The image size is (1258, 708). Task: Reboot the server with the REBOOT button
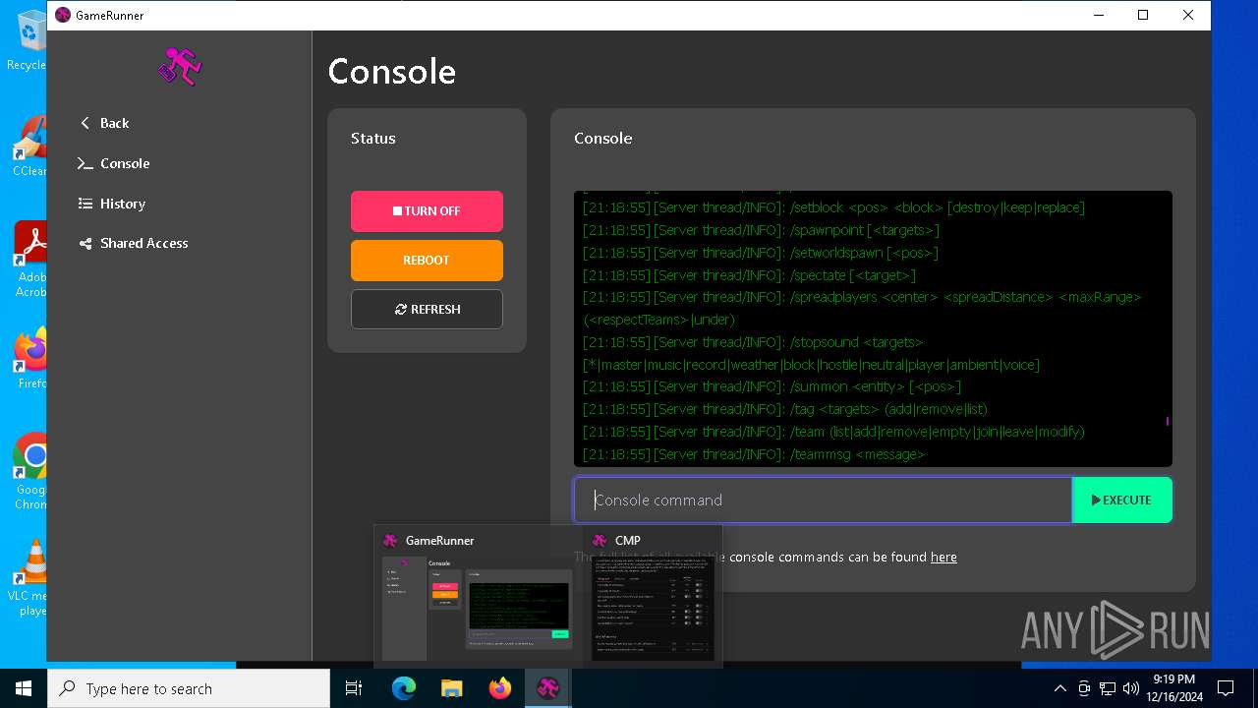tap(427, 261)
